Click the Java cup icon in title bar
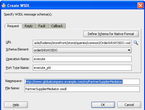The width and height of the screenshot is (145, 110). point(4,5)
